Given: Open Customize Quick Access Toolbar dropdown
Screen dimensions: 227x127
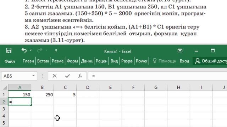Looking at the screenshot, I should 56,50.
